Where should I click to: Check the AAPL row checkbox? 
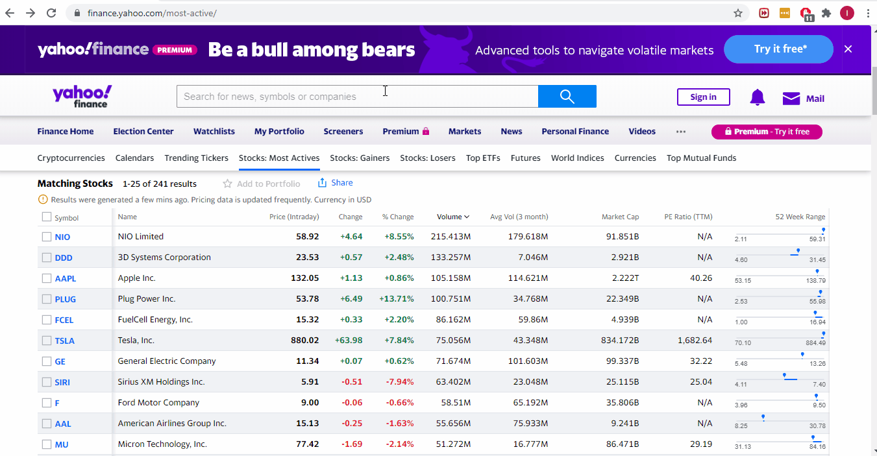coord(47,278)
